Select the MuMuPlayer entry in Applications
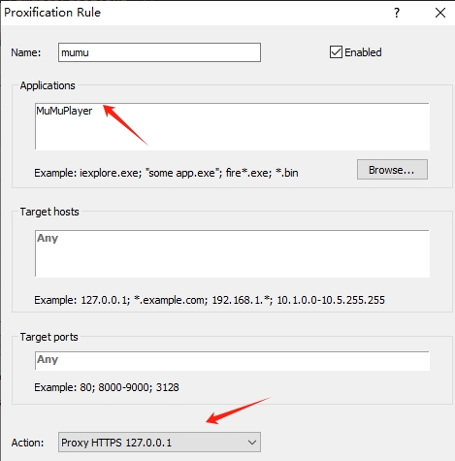This screenshot has height=461, width=455. click(64, 111)
